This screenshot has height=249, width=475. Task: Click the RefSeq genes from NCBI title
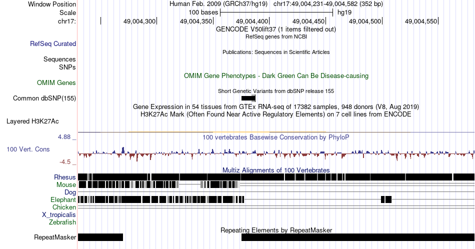[x=276, y=36]
